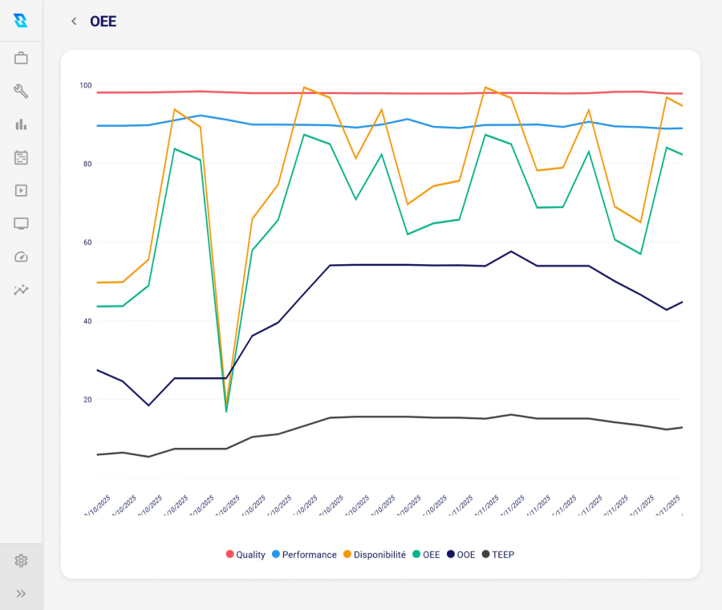The width and height of the screenshot is (722, 610).
Task: Expand the sidebar with double chevron
Action: (21, 594)
